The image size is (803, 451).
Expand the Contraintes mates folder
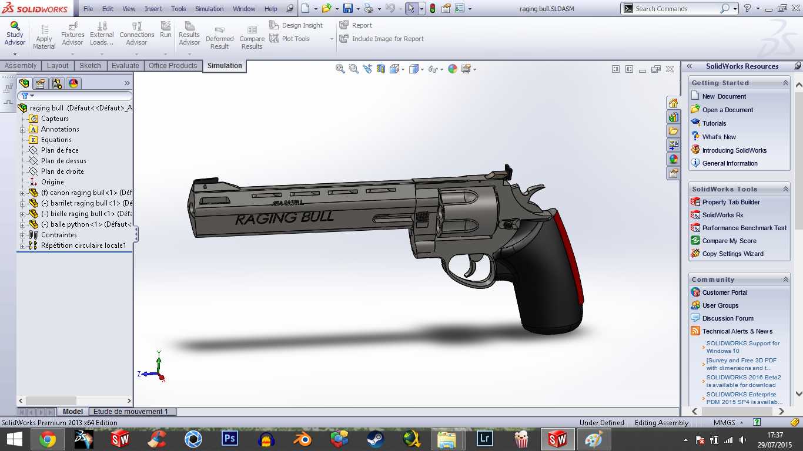pyautogui.click(x=23, y=235)
